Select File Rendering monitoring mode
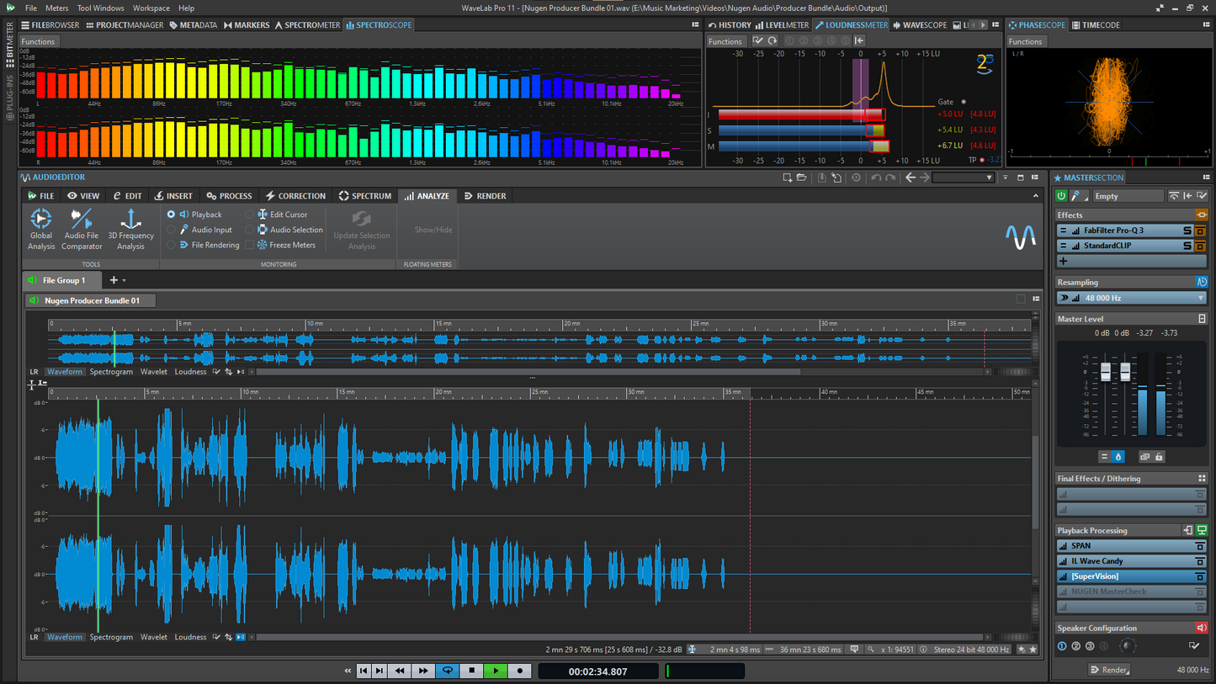This screenshot has width=1216, height=684. [172, 245]
